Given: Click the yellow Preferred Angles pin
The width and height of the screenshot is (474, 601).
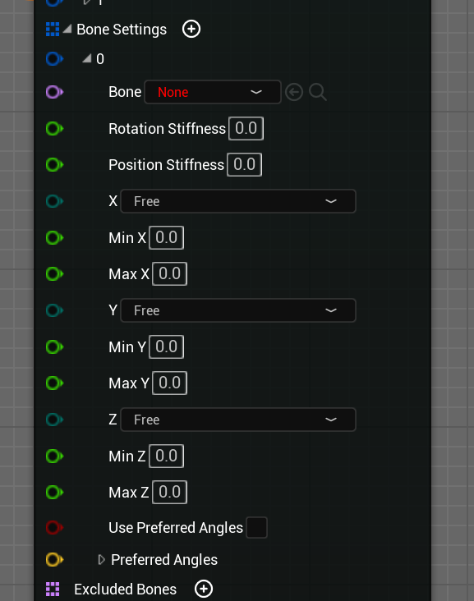Looking at the screenshot, I should click(54, 560).
